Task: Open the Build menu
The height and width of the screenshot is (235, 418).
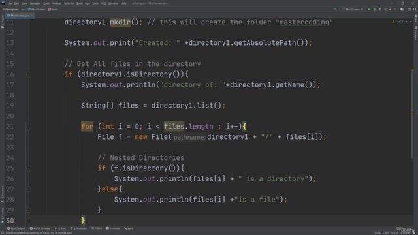Action: click(x=80, y=3)
